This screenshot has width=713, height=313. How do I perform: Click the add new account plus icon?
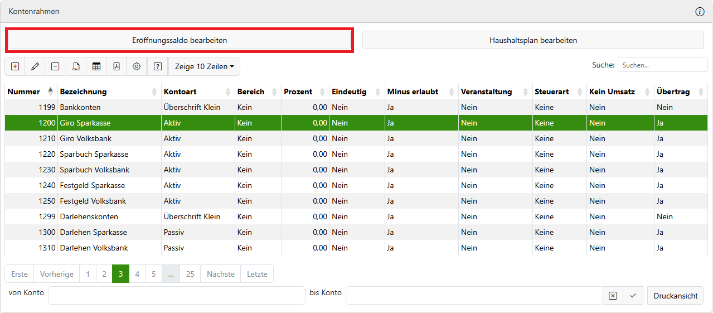[x=15, y=66]
